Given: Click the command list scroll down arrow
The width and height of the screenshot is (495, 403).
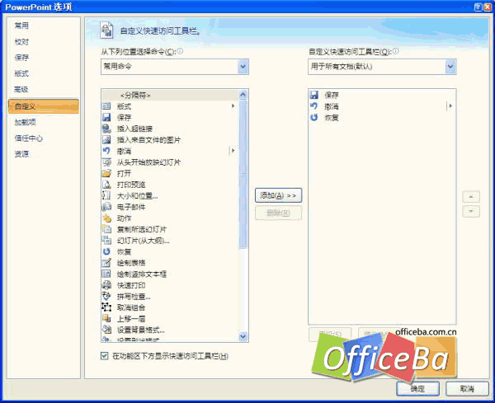Looking at the screenshot, I should (x=243, y=337).
